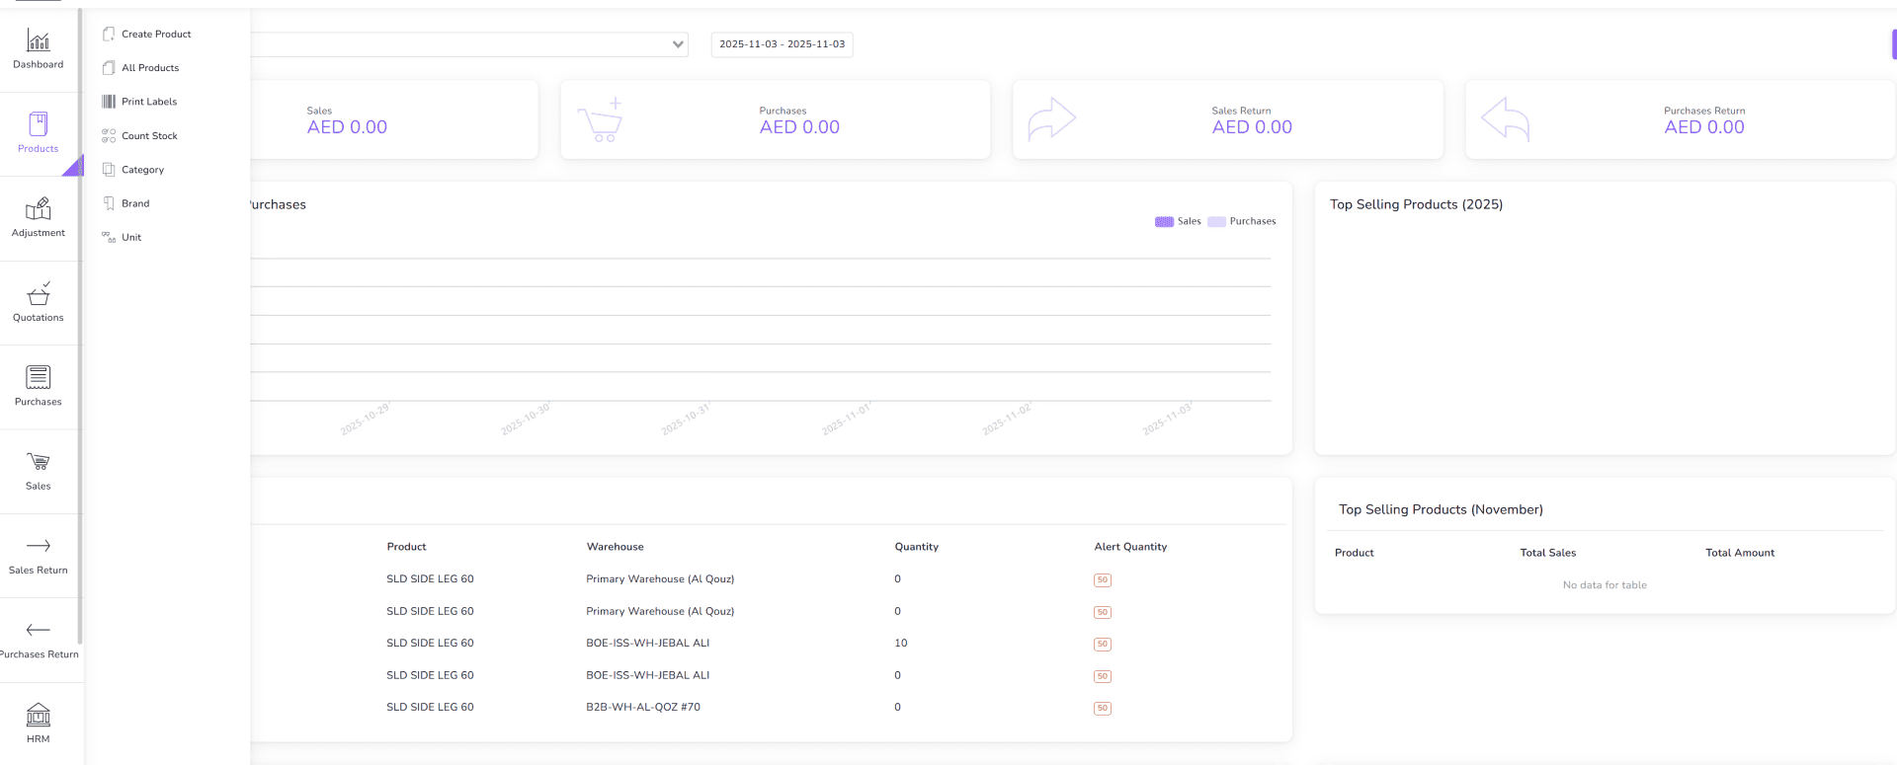Open the Purchases Return arrow icon
The height and width of the screenshot is (765, 1897).
pos(39,630)
